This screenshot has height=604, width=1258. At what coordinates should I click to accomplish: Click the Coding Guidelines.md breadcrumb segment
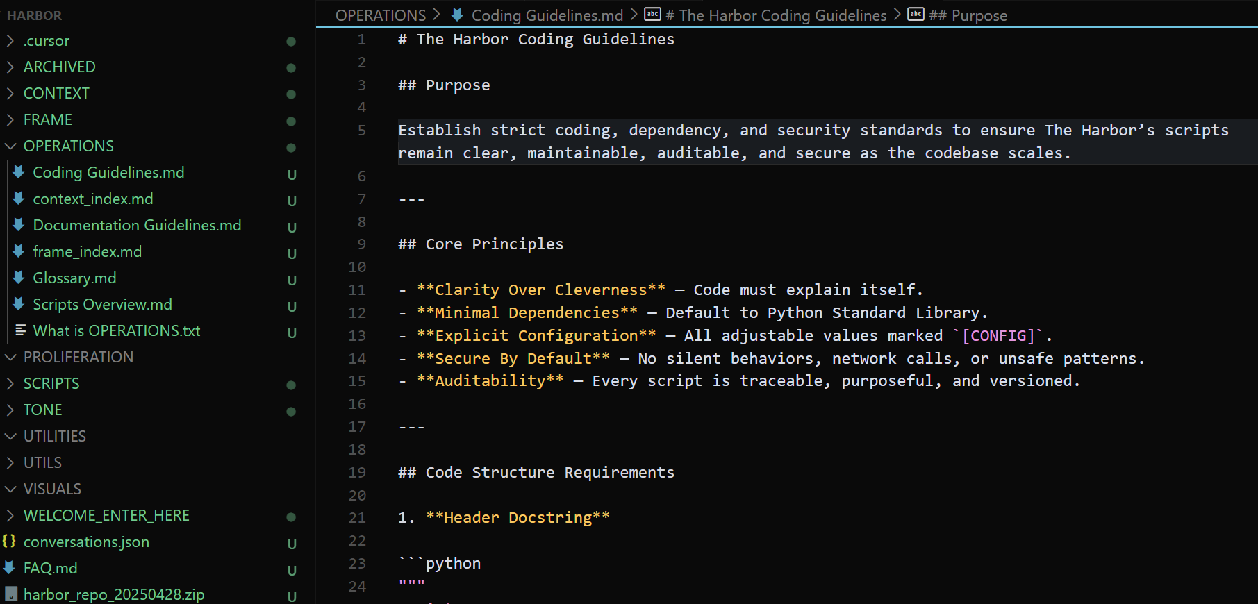(x=547, y=15)
